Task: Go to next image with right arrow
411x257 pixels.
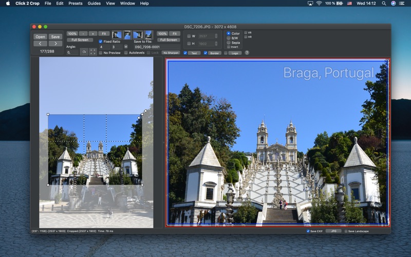Action: (55, 43)
